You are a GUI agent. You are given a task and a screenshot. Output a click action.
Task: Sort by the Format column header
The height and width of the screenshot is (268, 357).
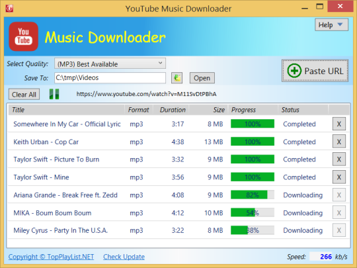click(139, 110)
